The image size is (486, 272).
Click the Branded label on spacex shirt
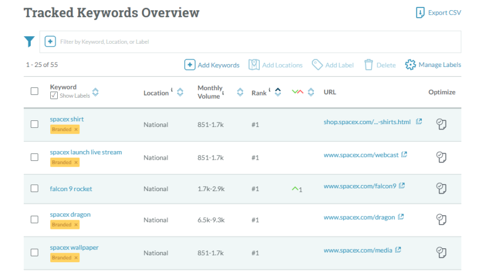[x=61, y=130]
